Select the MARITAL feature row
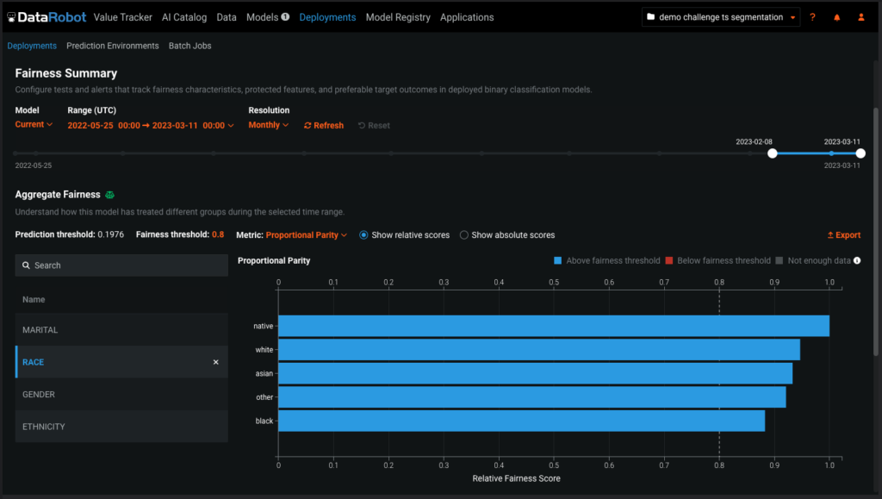The height and width of the screenshot is (499, 882). click(x=121, y=330)
